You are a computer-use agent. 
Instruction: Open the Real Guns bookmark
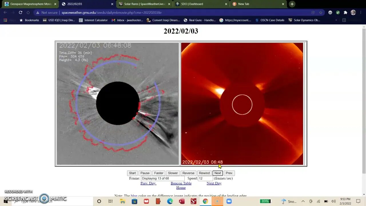pos(200,20)
